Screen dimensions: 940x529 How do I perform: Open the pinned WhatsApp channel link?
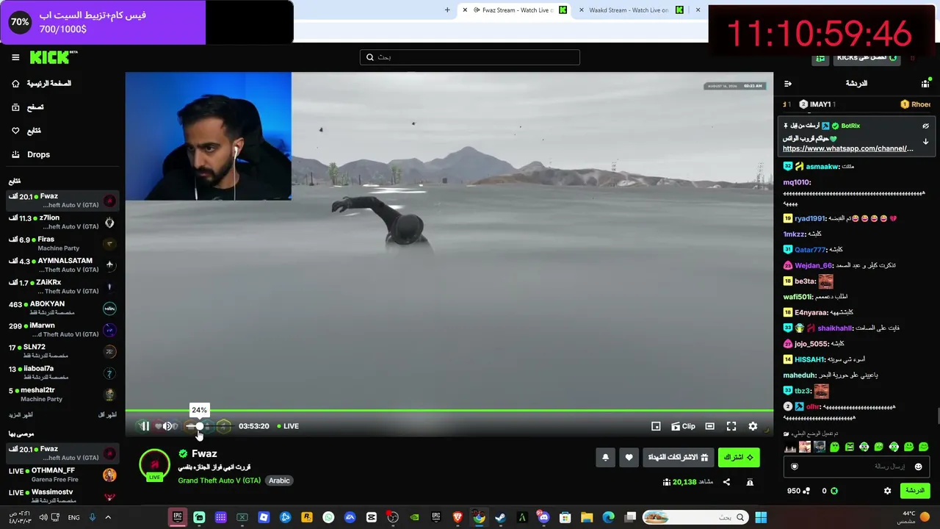click(847, 148)
